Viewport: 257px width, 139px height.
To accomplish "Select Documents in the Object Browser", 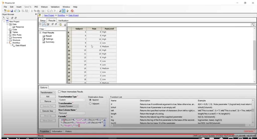I will click(x=17, y=37).
